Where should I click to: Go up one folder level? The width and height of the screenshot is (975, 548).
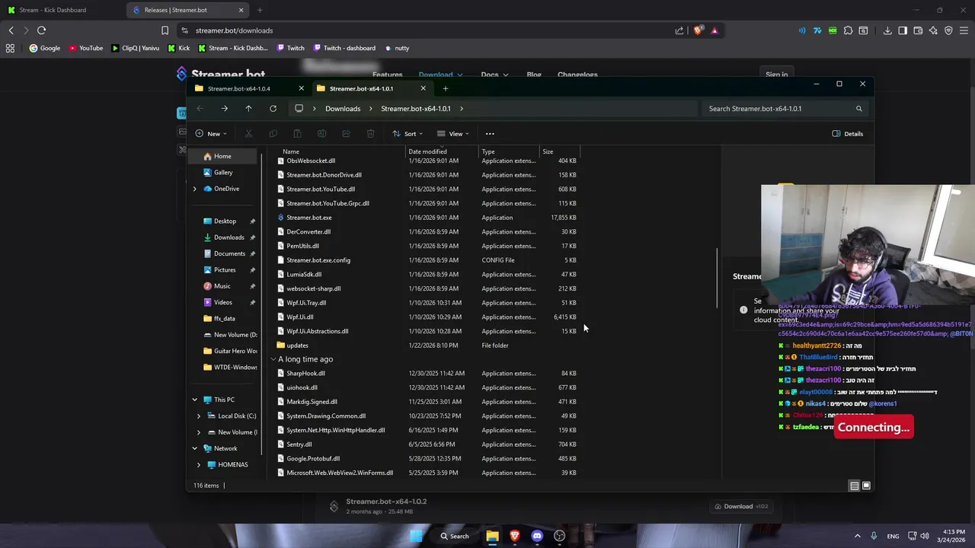point(248,109)
